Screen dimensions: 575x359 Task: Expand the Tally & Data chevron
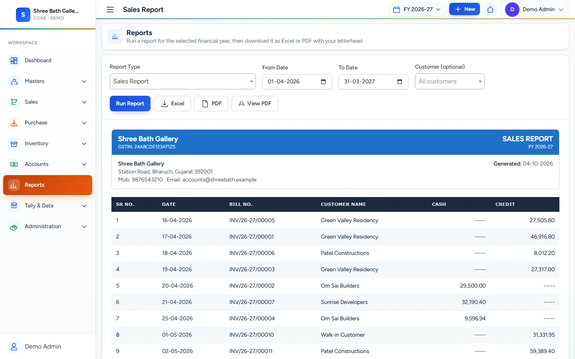[84, 206]
